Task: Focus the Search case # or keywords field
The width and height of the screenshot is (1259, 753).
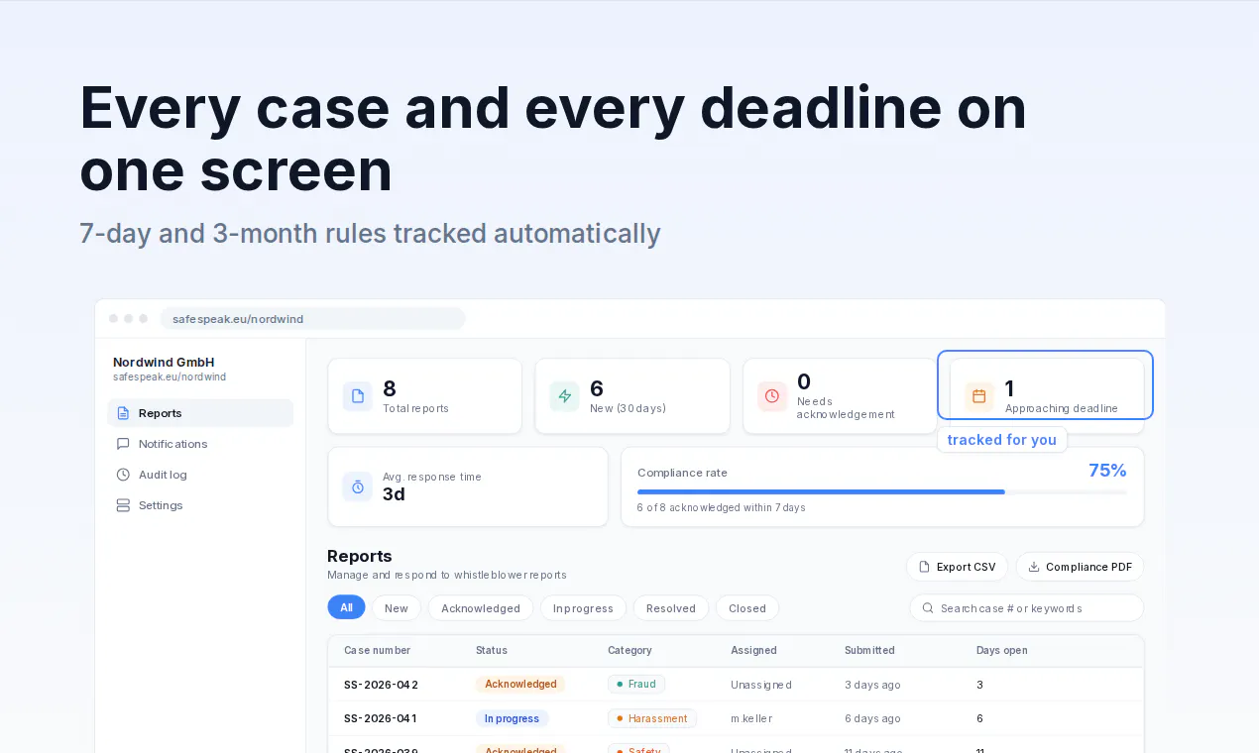Action: pyautogui.click(x=1026, y=608)
